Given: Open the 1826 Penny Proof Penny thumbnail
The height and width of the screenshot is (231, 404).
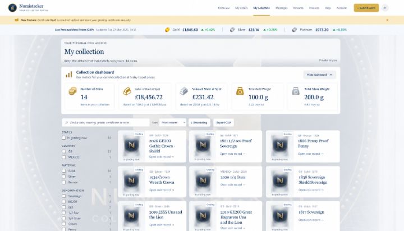Looking at the screenshot, I should click(x=280, y=146).
